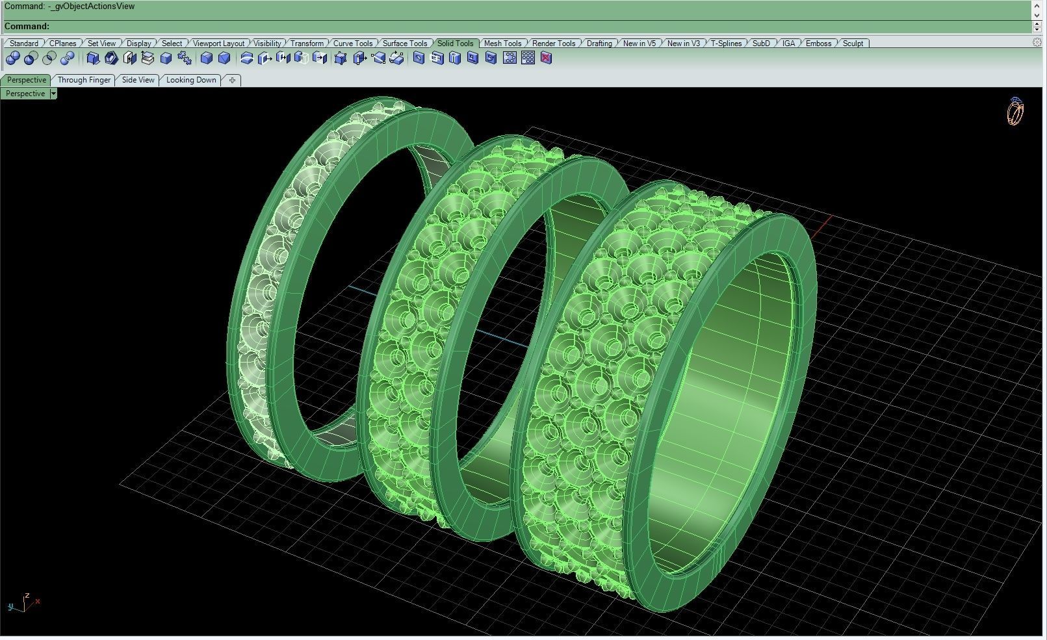This screenshot has height=640, width=1047.
Task: Open the CPlanes toolbar tab
Action: [x=63, y=44]
